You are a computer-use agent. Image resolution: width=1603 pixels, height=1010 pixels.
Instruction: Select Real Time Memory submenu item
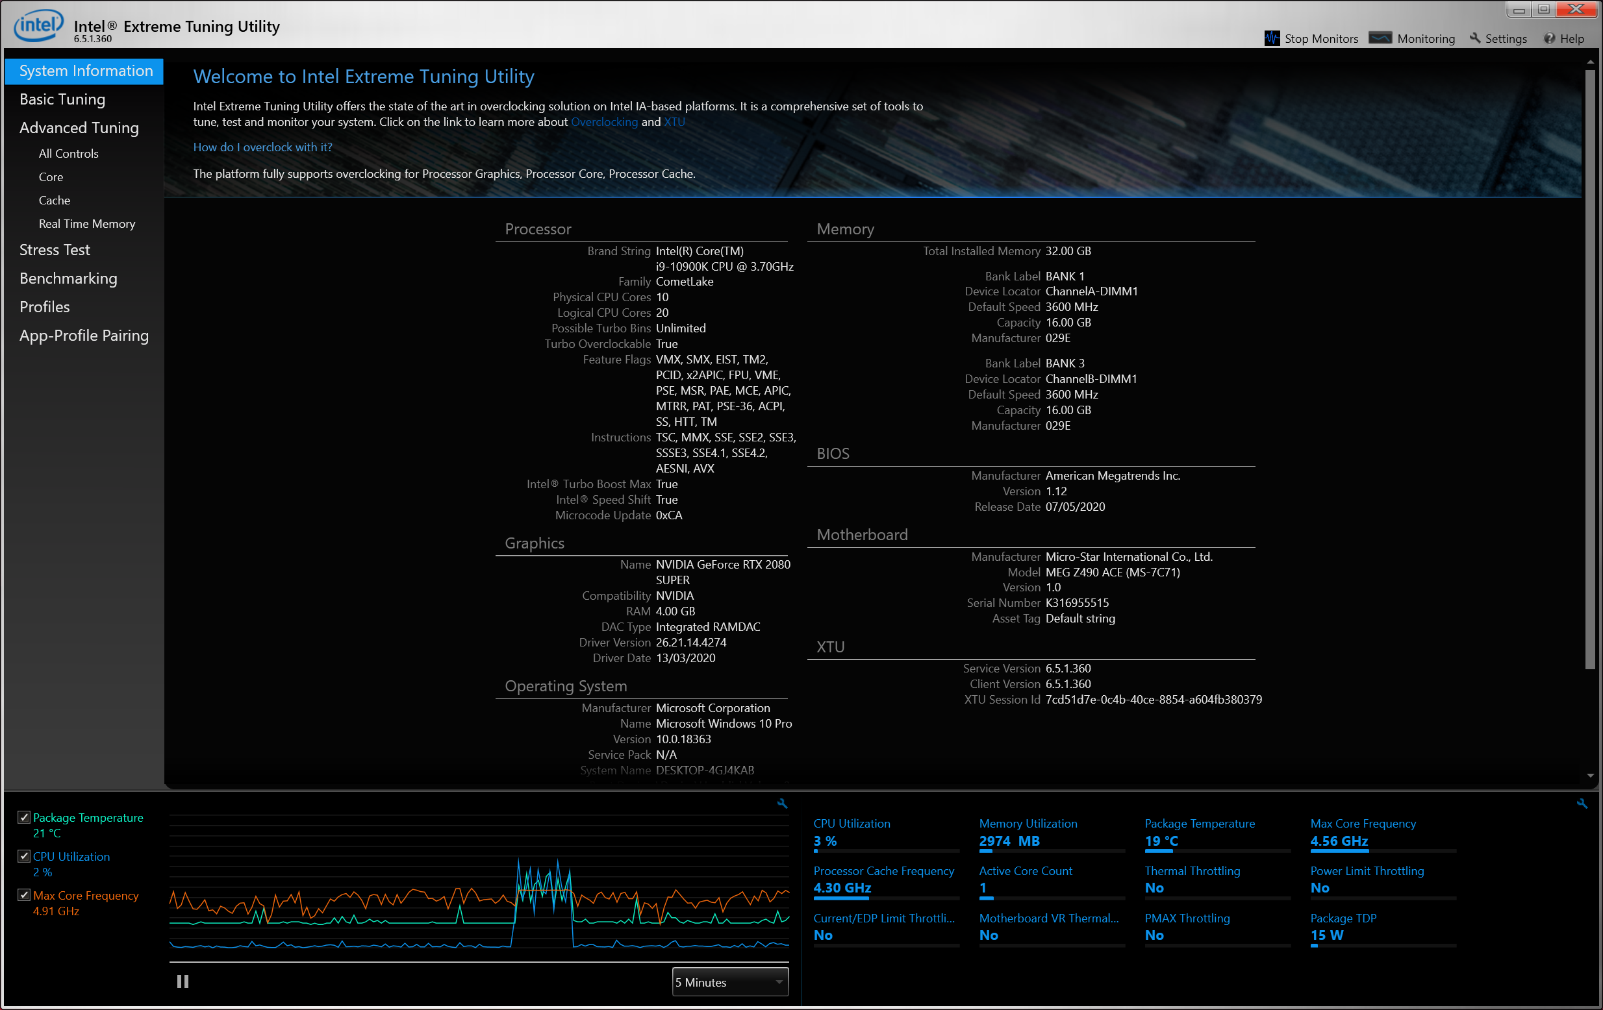pos(86,224)
